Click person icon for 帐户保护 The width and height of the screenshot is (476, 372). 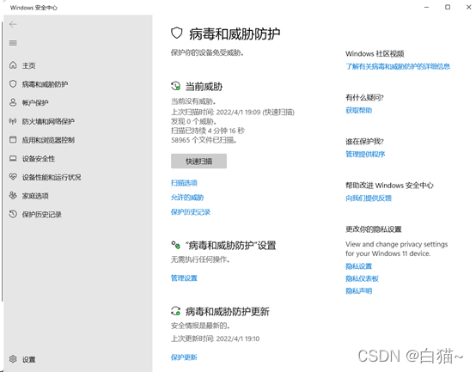13,102
